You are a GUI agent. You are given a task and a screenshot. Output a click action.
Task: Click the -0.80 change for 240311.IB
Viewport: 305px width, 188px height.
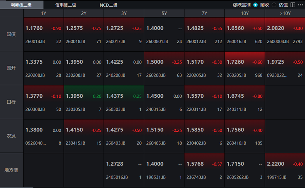pyautogui.click(x=257, y=96)
